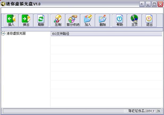Open the system menu from the title bar app icon

click(x=3, y=4)
